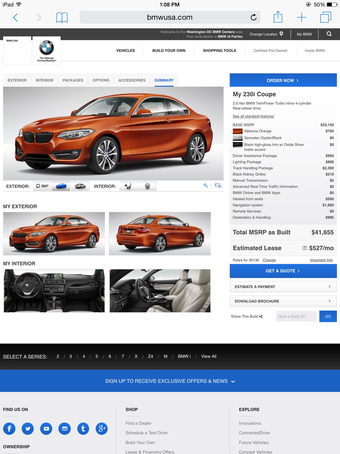Select the front exterior view icon
Viewport: 340px width, 454px height.
[61, 186]
